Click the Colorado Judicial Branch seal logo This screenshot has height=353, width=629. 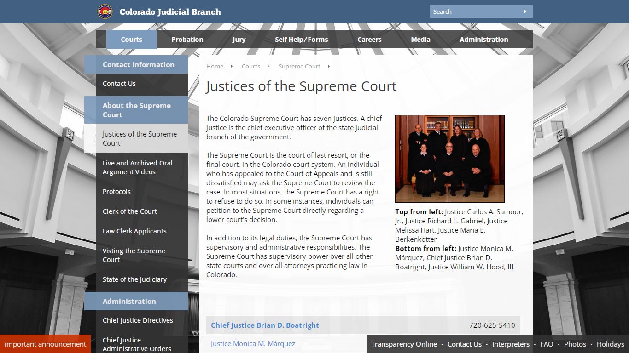pos(105,11)
